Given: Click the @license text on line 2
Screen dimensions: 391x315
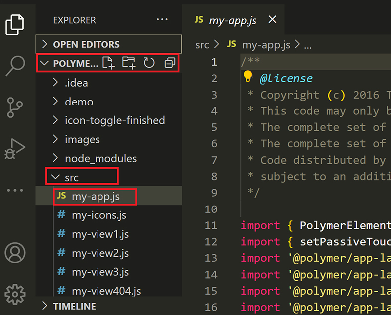Looking at the screenshot, I should click(286, 78).
